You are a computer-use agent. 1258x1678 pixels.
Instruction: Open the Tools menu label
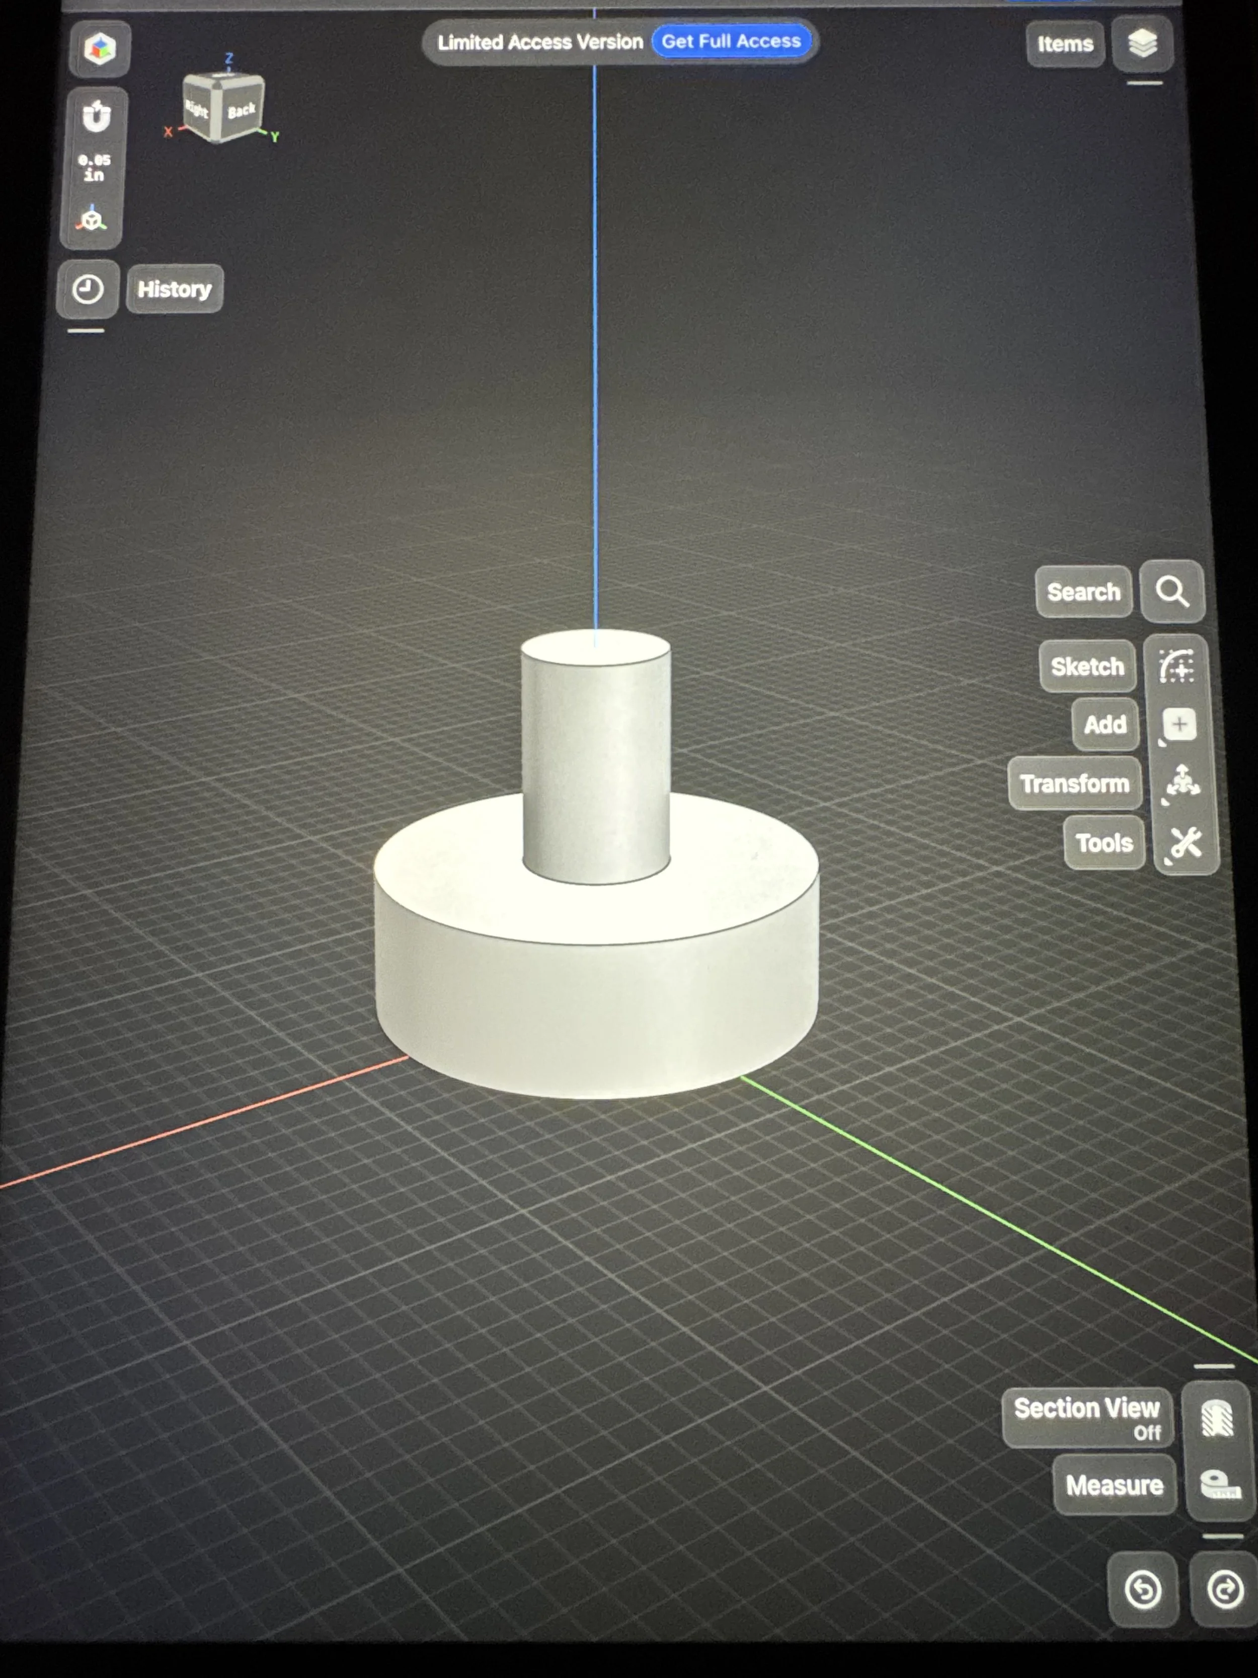pos(1104,843)
